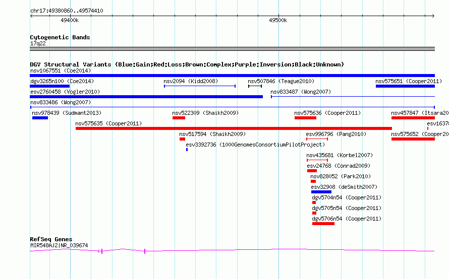Select the red esv24768 bar

click(312, 171)
